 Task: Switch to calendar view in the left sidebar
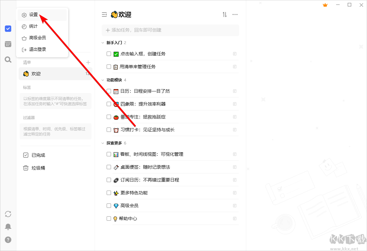point(8,44)
